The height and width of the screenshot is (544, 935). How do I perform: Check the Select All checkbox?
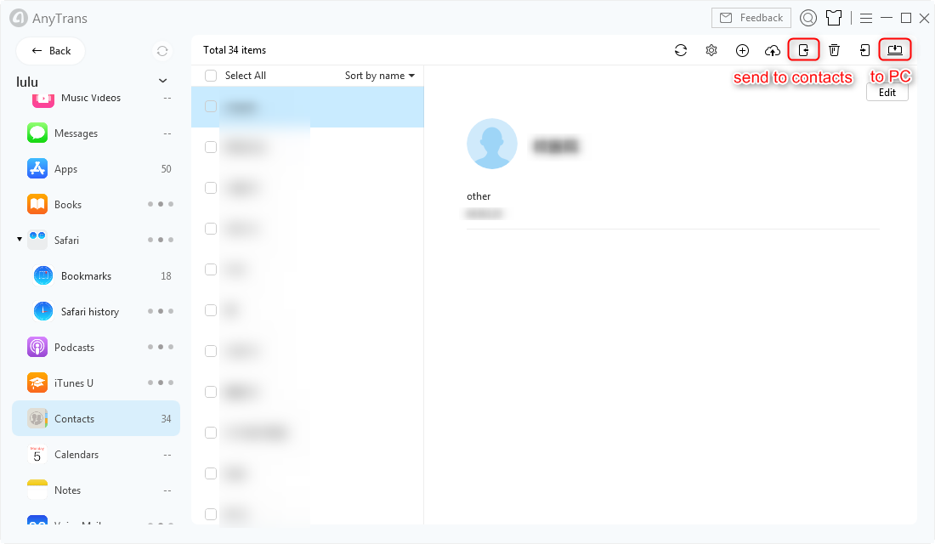pos(210,75)
